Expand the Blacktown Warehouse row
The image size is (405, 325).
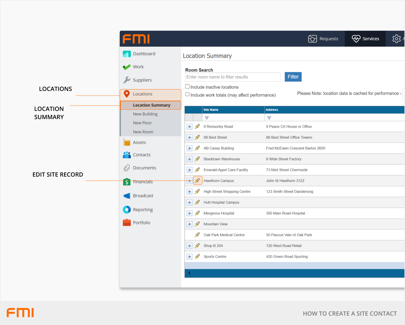190,159
